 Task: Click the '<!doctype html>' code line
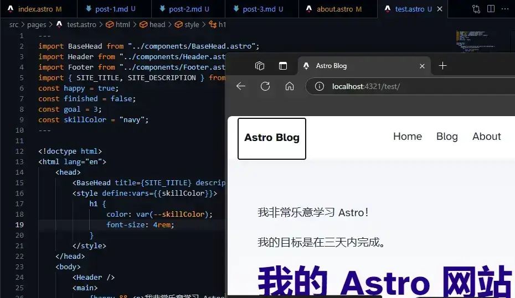(70, 151)
